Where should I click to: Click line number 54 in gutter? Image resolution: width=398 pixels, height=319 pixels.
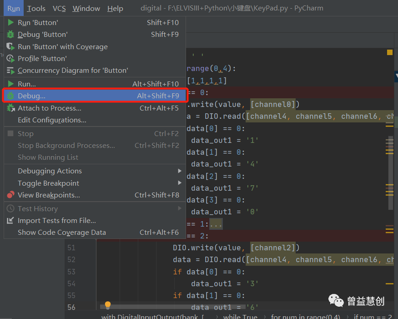[71, 284]
